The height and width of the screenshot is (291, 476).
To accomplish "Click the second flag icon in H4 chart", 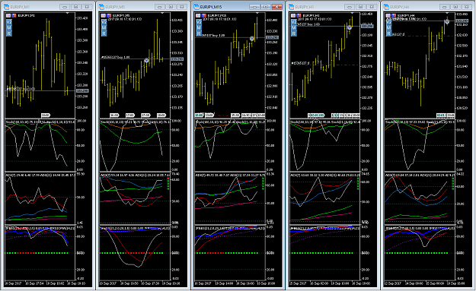I will point(394,15).
